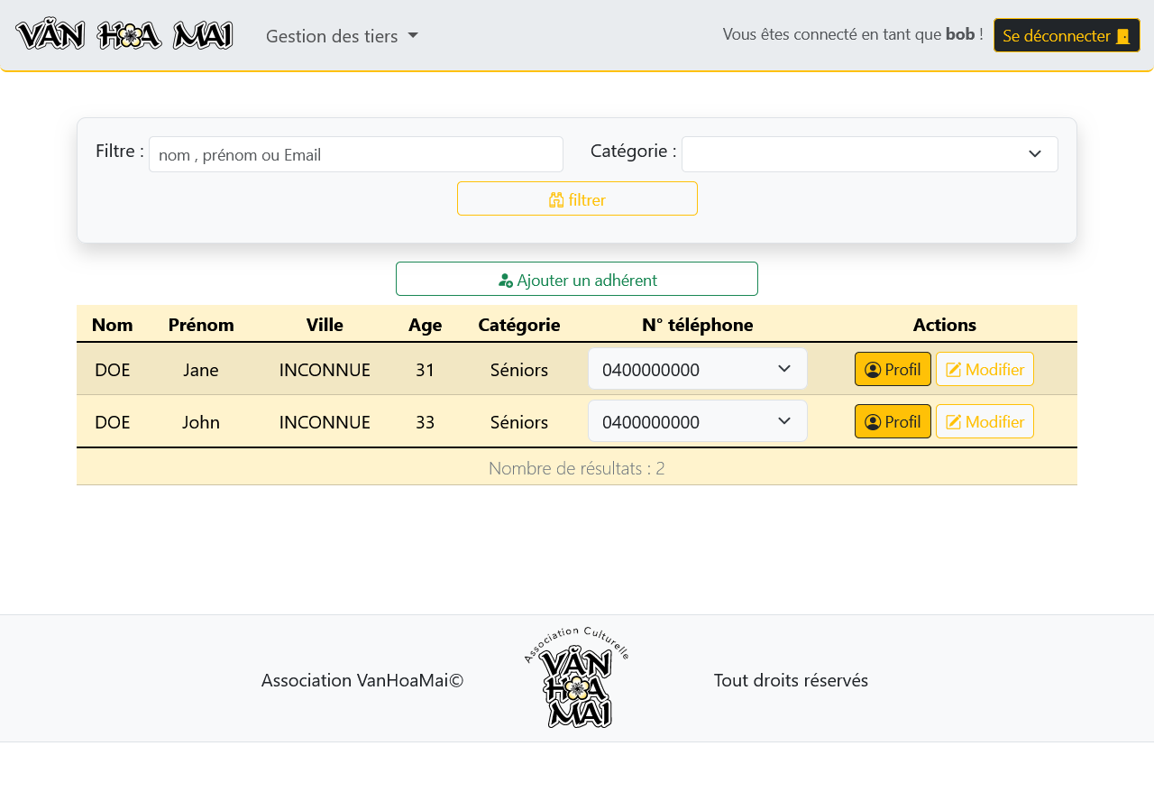Viewport: 1154px width, 792px height.
Task: Click the Van Hoa Mai navbar logo
Action: click(124, 35)
